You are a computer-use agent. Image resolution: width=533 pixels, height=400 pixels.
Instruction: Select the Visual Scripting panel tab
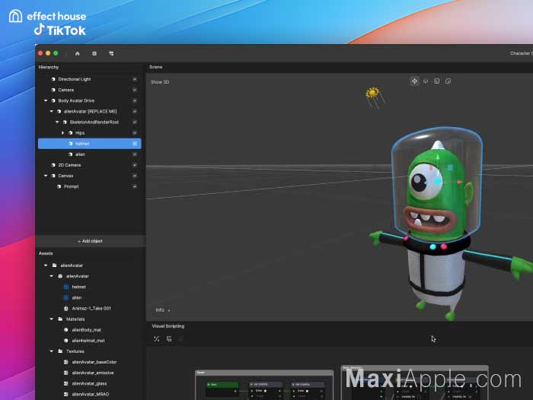coord(168,326)
